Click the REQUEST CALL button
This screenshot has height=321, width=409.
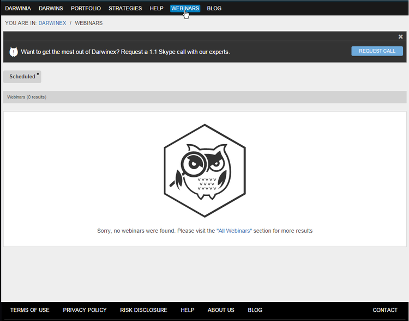coord(377,51)
